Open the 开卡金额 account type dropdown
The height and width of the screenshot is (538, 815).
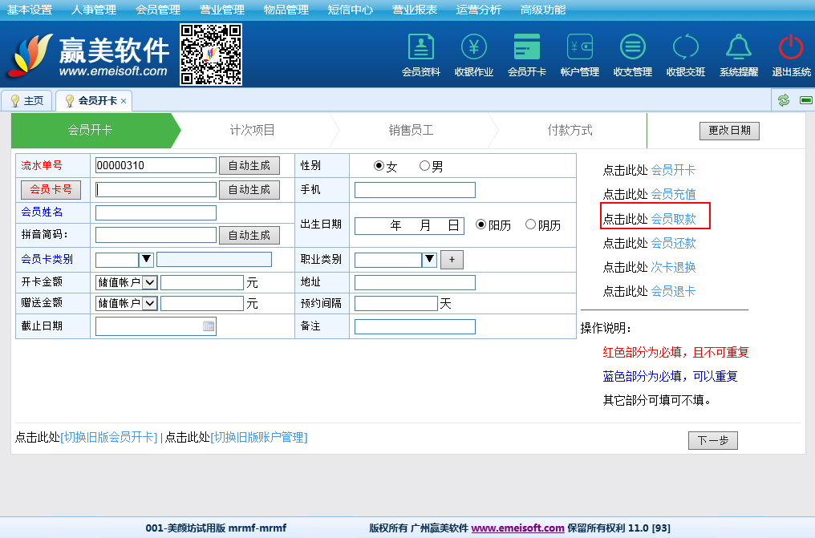149,282
